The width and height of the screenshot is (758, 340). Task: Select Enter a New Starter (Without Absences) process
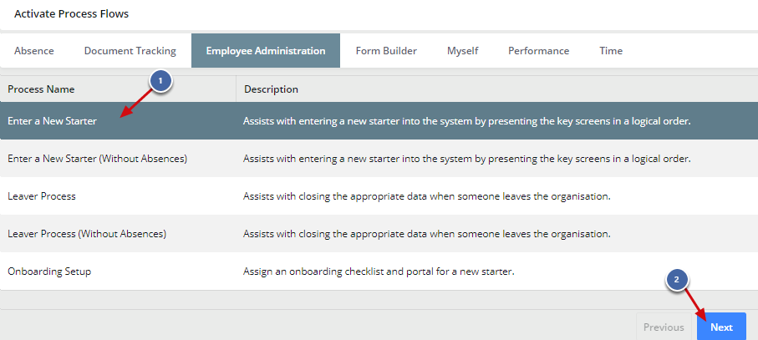(97, 159)
